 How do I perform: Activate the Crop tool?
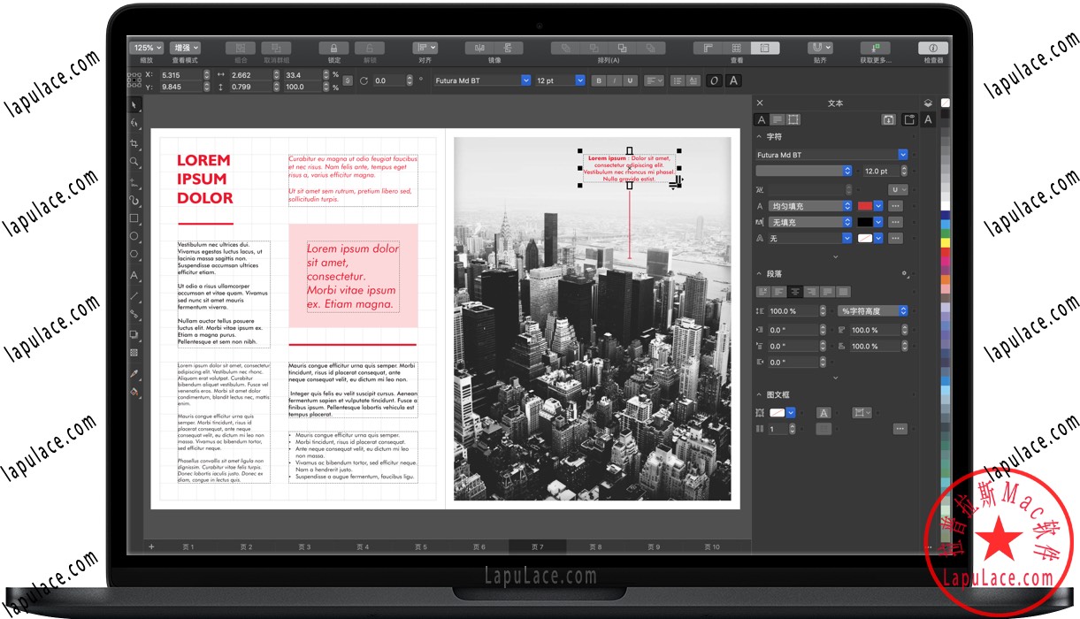(x=135, y=142)
